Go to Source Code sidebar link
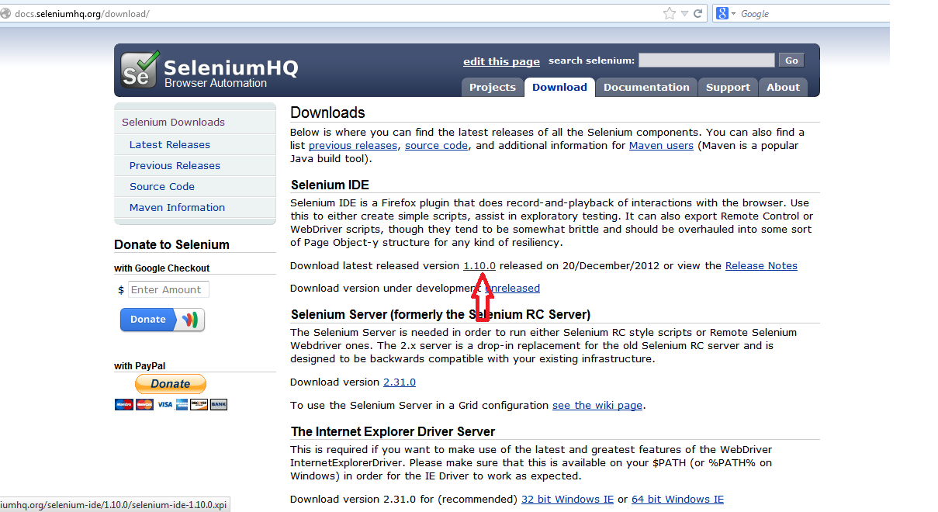 click(x=162, y=186)
